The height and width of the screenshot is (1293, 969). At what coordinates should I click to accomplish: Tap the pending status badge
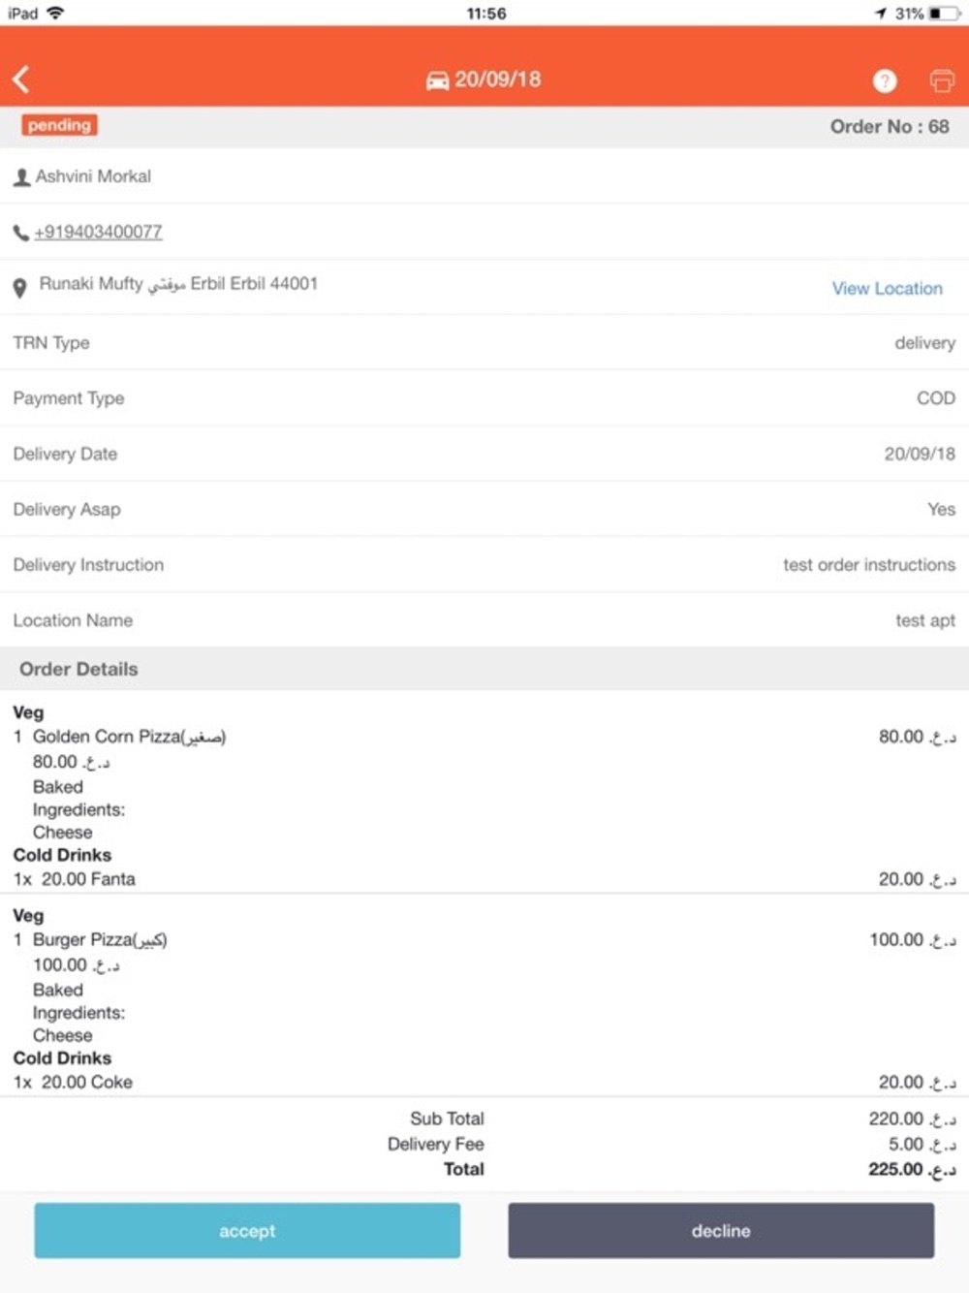[x=59, y=125]
